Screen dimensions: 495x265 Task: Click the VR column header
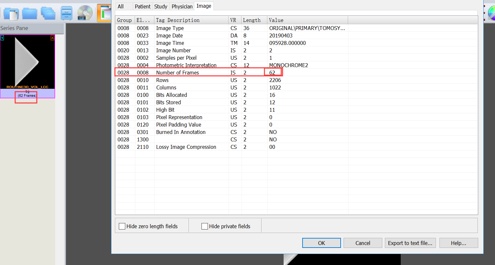pos(235,20)
